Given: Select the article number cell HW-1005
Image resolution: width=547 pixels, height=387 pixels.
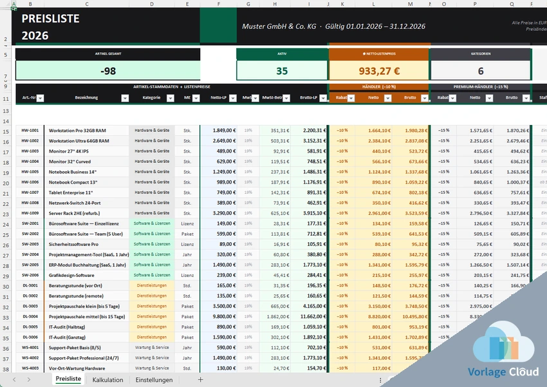Looking at the screenshot, I should click(30, 172).
